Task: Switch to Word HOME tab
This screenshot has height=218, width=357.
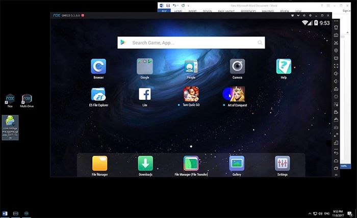Action: pos(178,11)
